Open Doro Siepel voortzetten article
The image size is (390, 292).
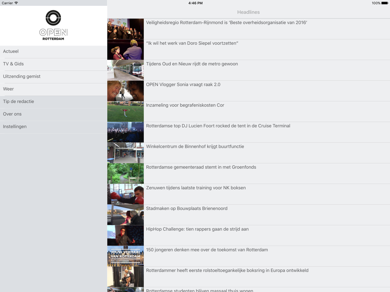pos(192,43)
